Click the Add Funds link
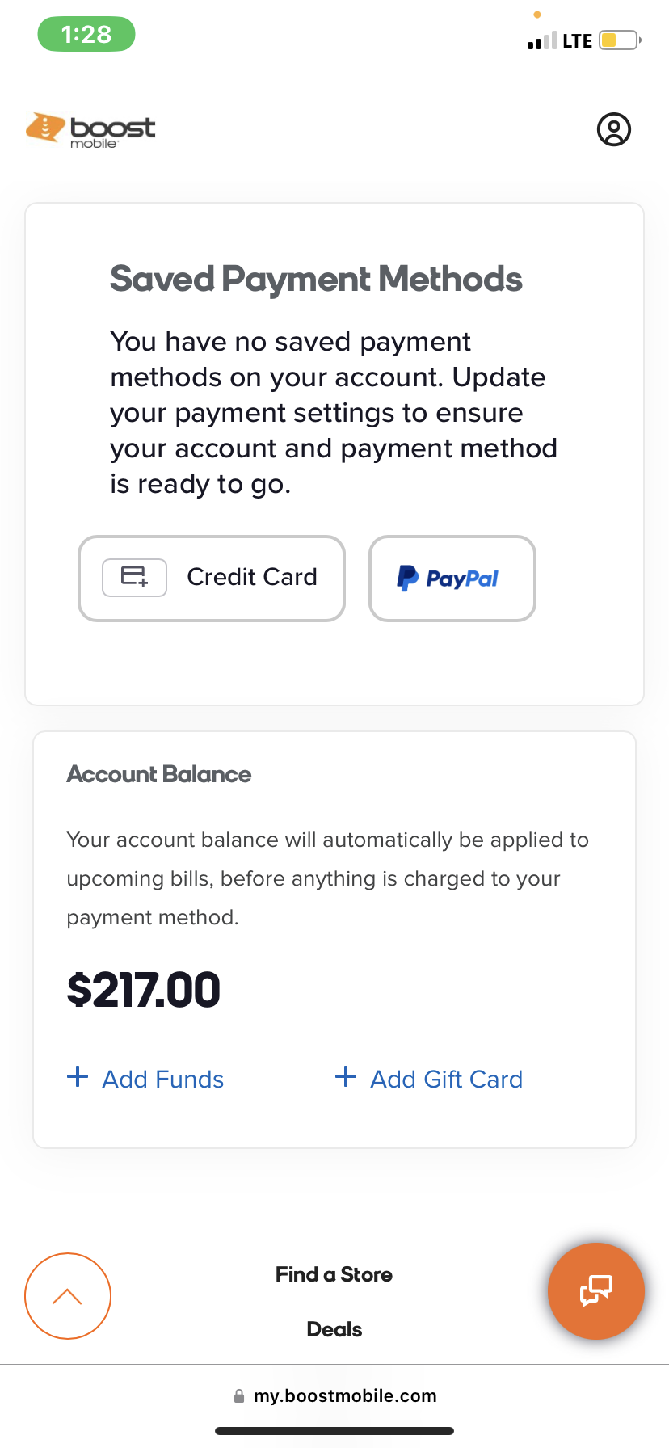Screen dimensions: 669x1448 click(x=162, y=1080)
